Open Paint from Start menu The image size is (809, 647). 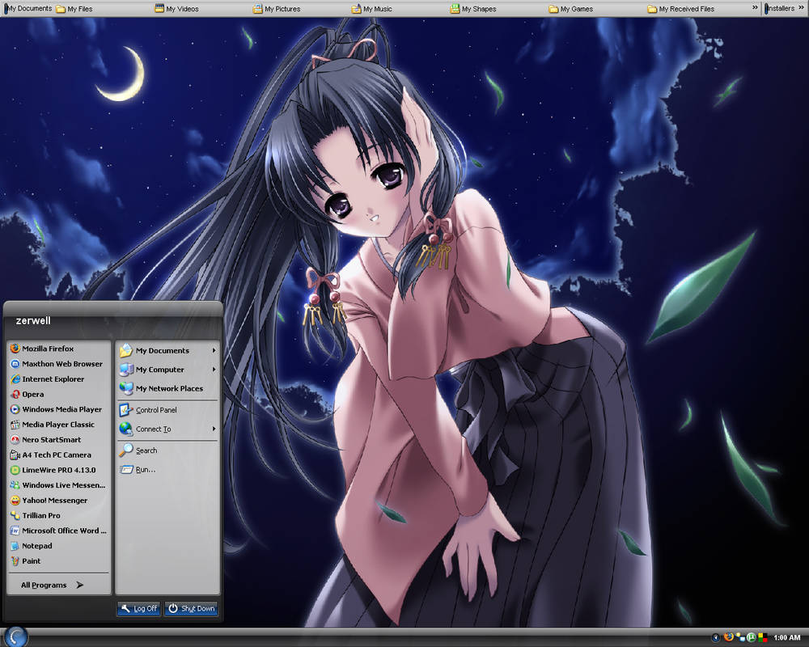(59, 560)
